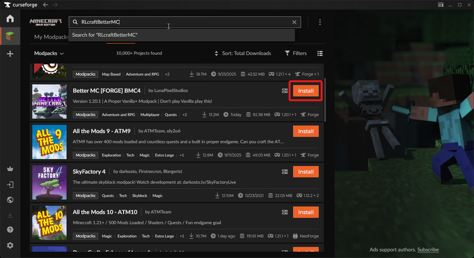Expand the Filters panel
Viewport: 474px width, 258px height.
click(295, 53)
